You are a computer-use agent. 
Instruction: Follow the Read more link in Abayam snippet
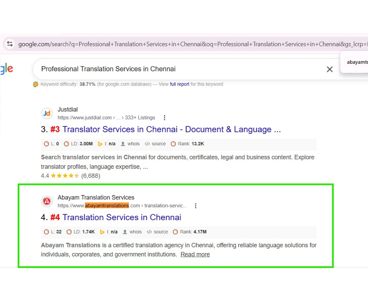pyautogui.click(x=195, y=255)
